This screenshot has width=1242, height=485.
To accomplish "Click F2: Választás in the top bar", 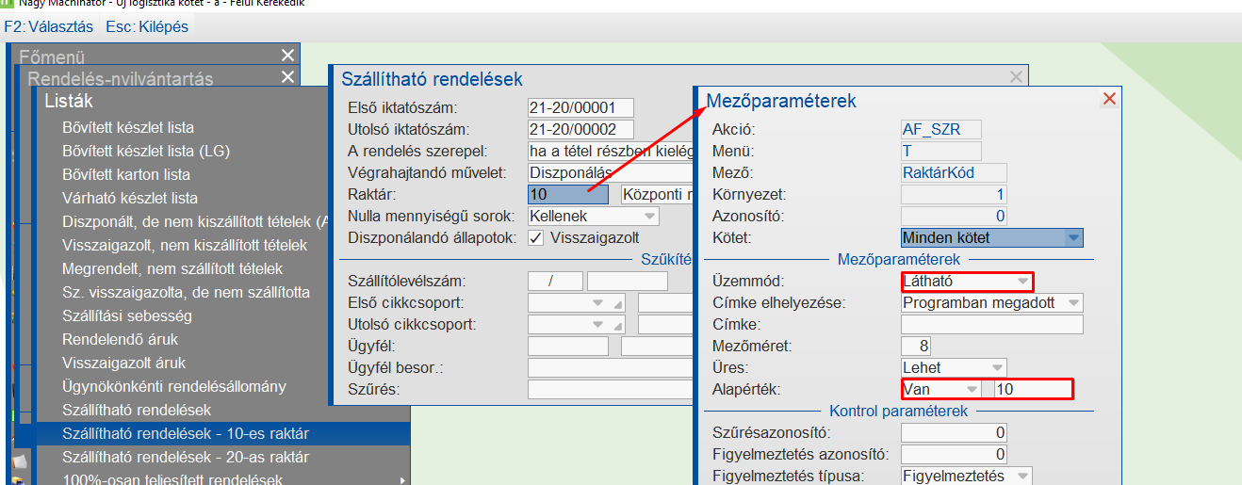I will click(48, 26).
